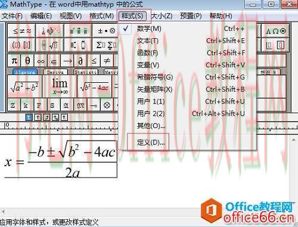Image resolution: width=298 pixels, height=227 pixels.
Task: Insert the blackboard bold k symbol
Action: (26, 105)
